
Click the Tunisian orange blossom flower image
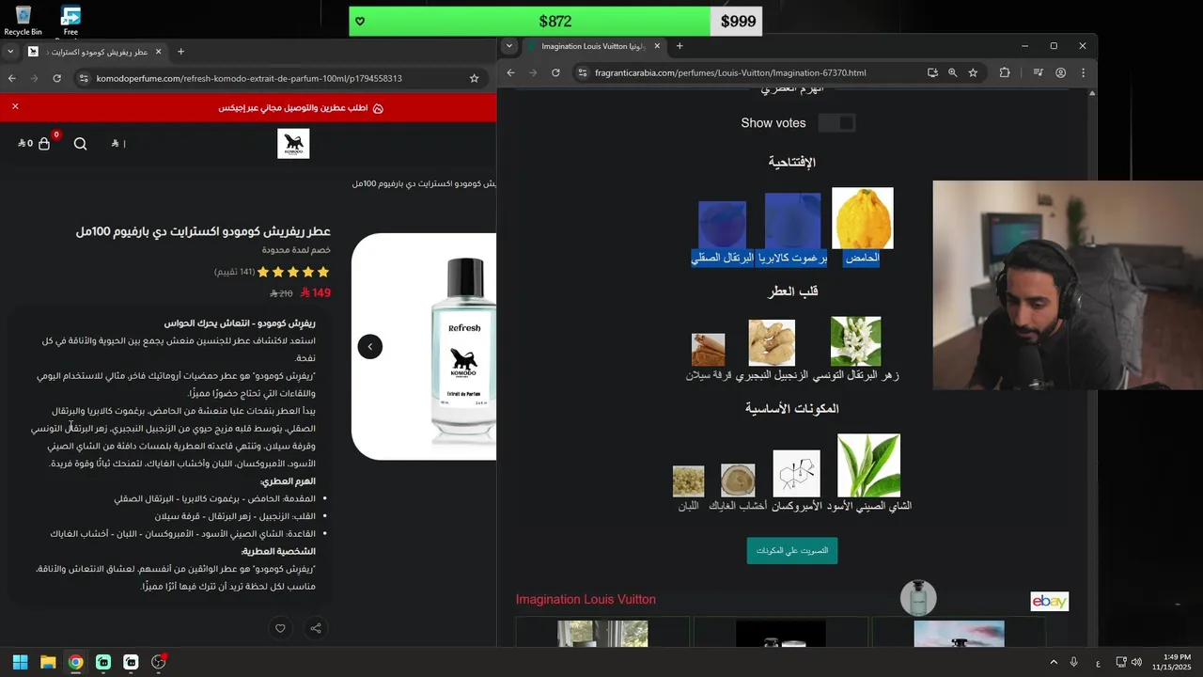[x=855, y=341]
